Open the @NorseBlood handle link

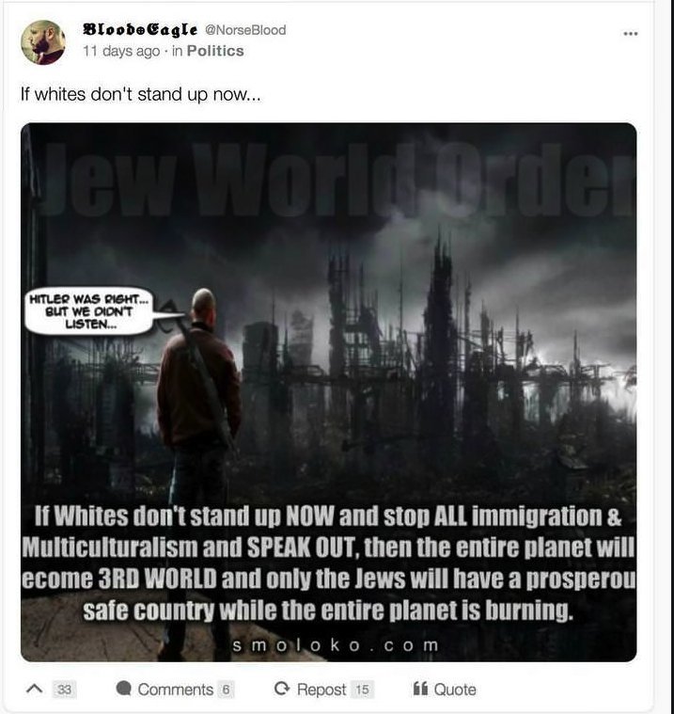[x=245, y=30]
